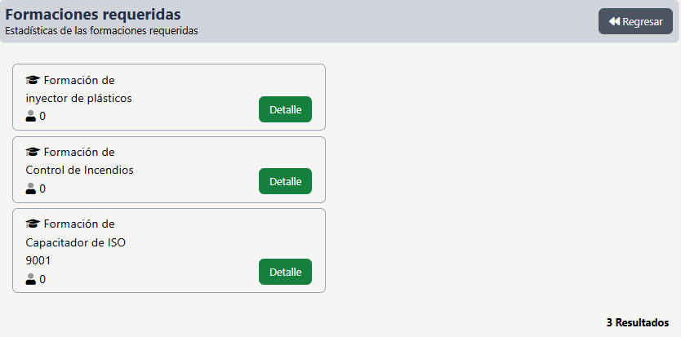Select the Control de Incendios formation title
681x337 pixels.
click(x=79, y=170)
